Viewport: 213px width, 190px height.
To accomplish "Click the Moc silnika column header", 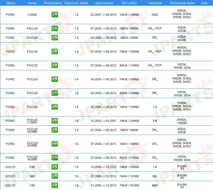I will pyautogui.click(x=129, y=3).
